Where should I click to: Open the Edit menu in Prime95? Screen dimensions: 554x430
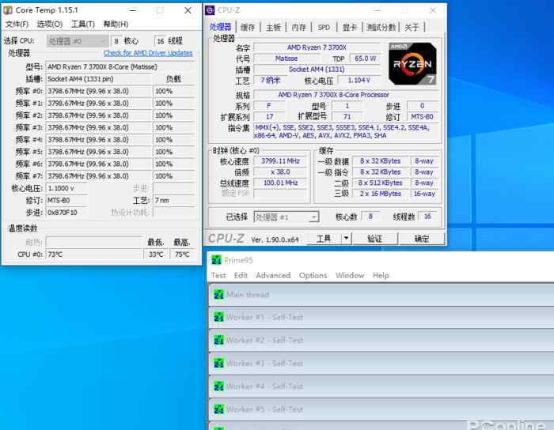241,275
